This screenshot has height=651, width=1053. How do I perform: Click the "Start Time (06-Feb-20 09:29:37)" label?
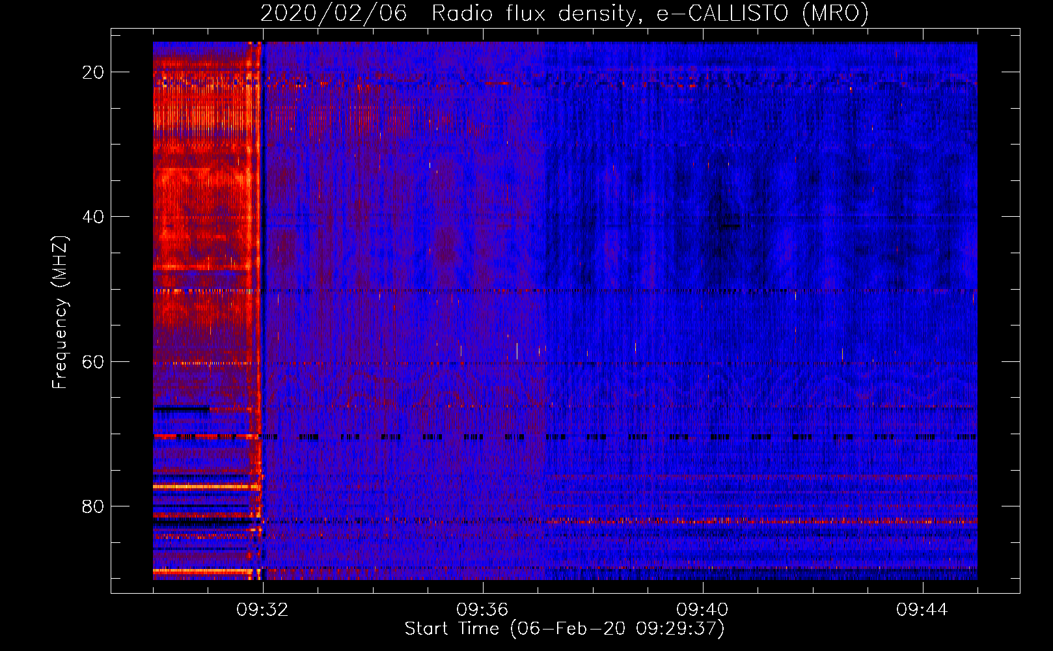click(x=564, y=629)
